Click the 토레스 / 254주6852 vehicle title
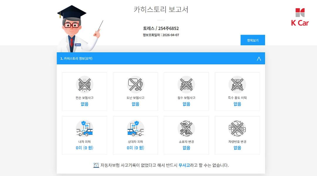Screen dimensions: 317x176 (x=161, y=28)
